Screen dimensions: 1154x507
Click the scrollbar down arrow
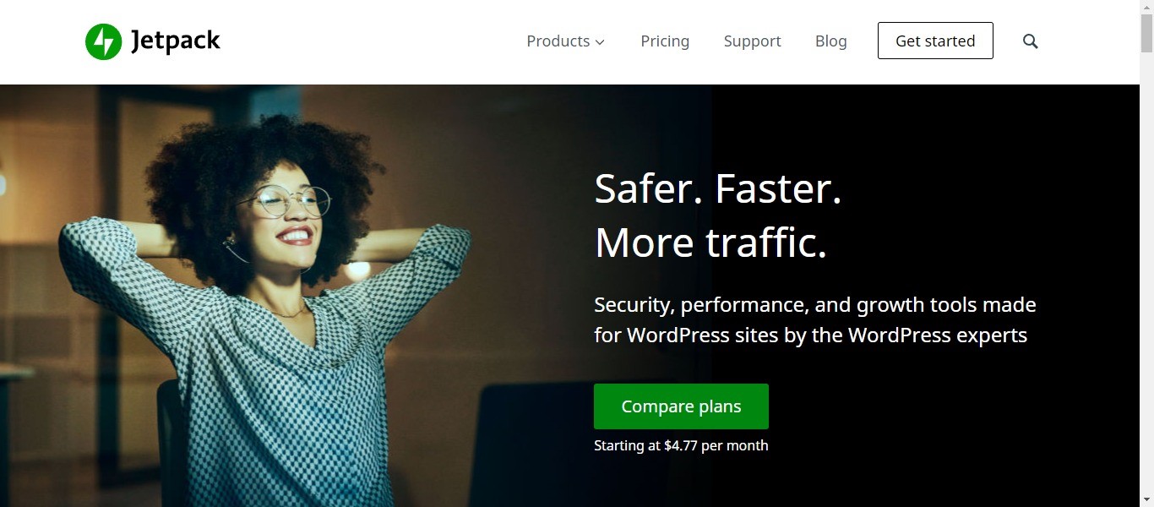click(1146, 499)
